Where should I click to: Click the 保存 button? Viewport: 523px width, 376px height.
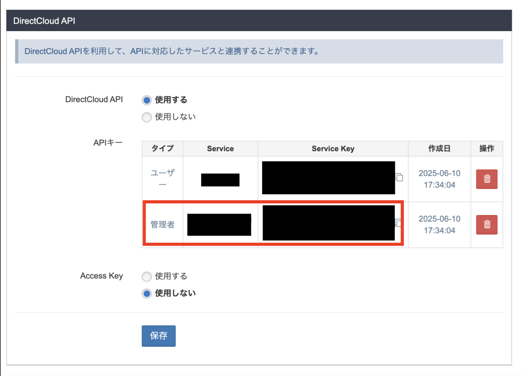(158, 336)
